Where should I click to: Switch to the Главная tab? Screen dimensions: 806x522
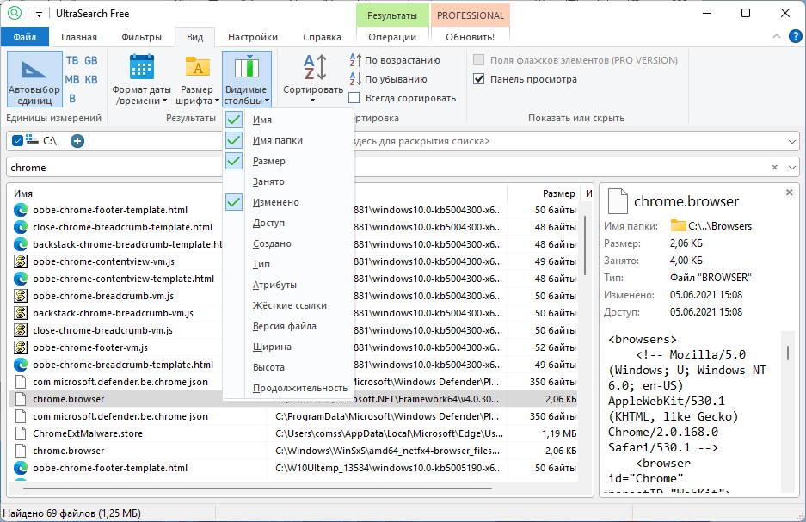[x=79, y=37]
